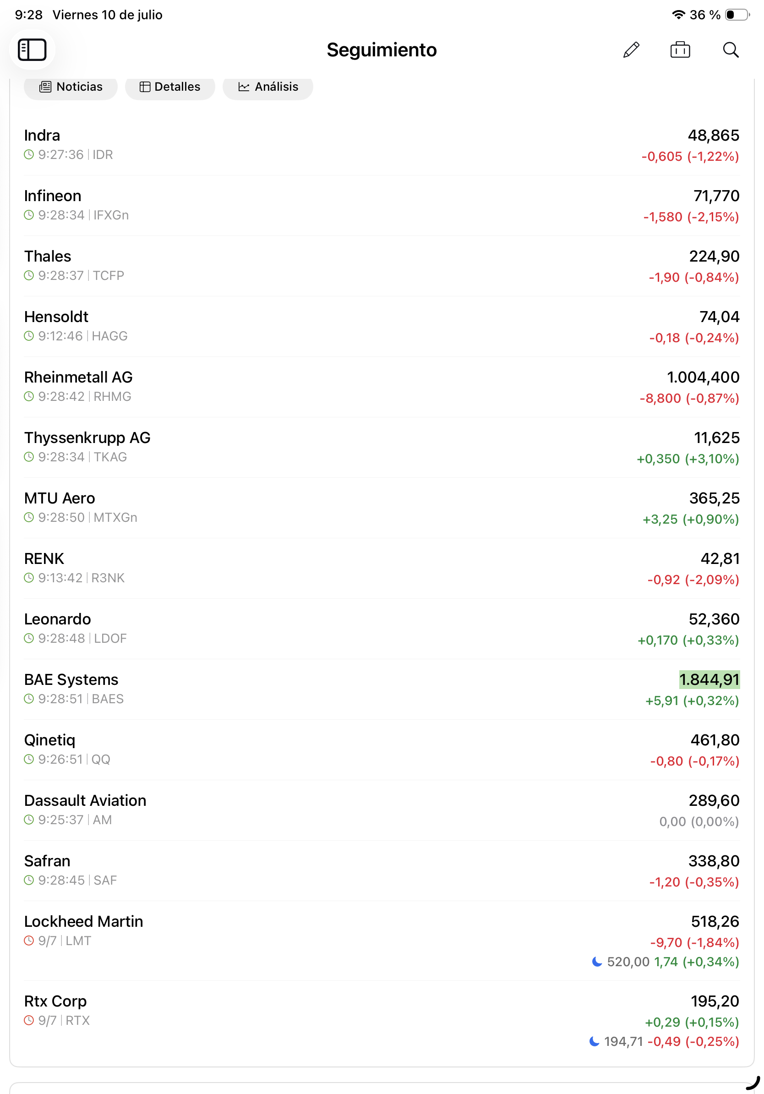
Task: Tap the moon icon for Lockheed Martin
Action: click(x=596, y=962)
